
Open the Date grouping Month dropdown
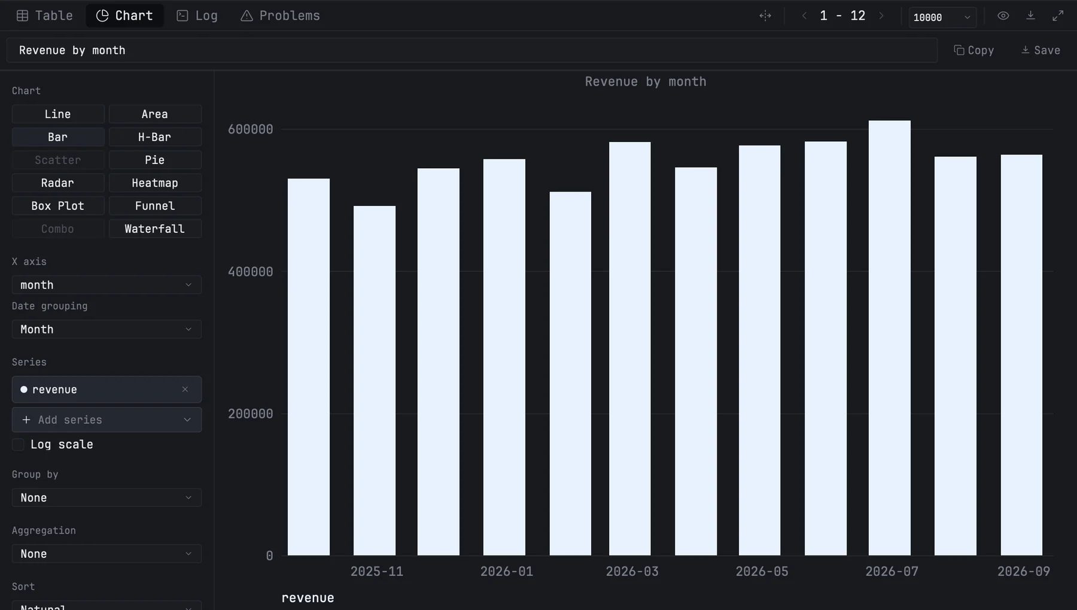click(107, 329)
